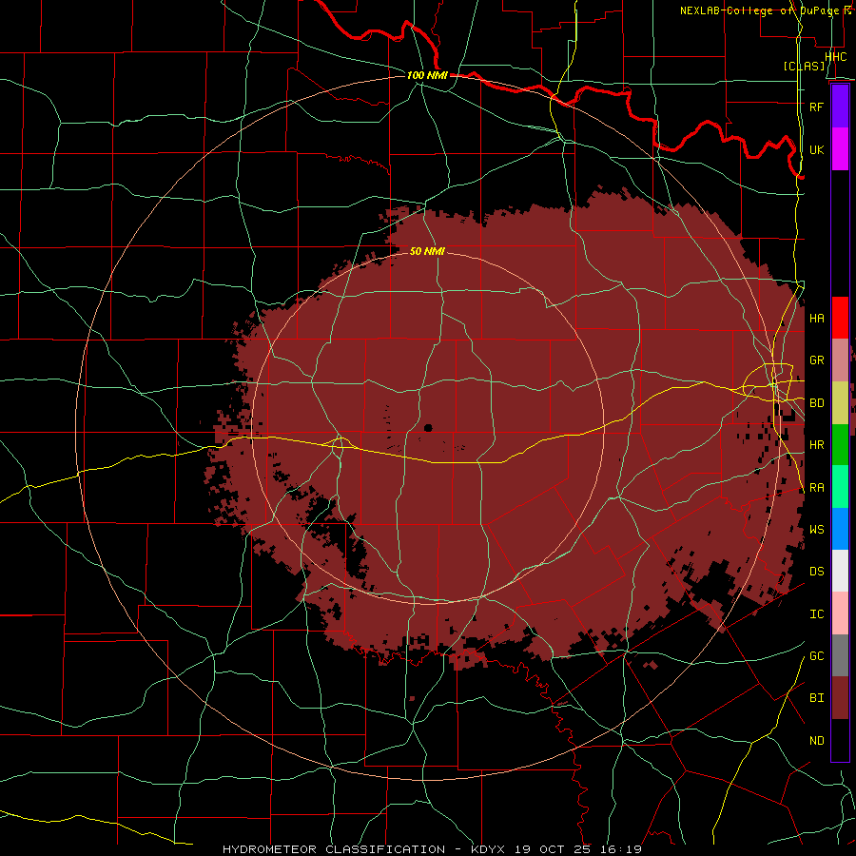This screenshot has height=856, width=856.
Task: Click the ND legend label
Action: 816,741
